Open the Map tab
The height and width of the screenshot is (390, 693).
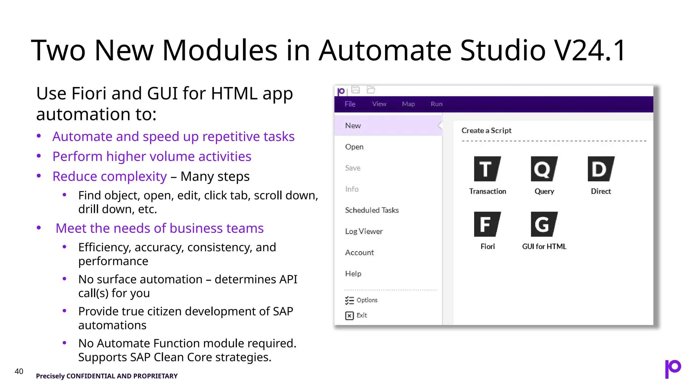tap(408, 104)
